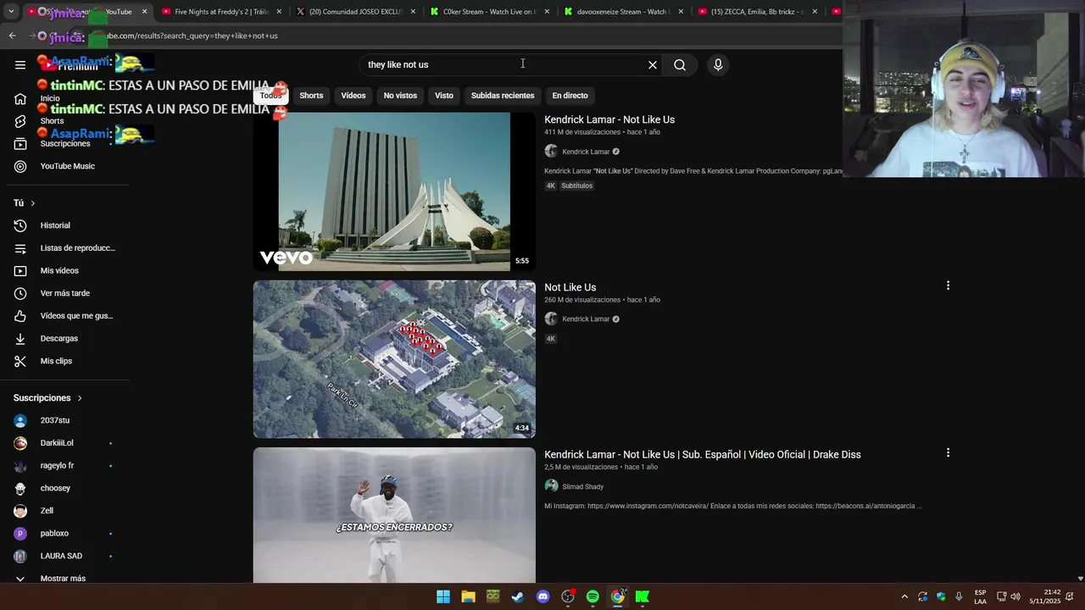This screenshot has height=610, width=1085.
Task: Open options menu for Not Like Us audio result
Action: pyautogui.click(x=948, y=286)
